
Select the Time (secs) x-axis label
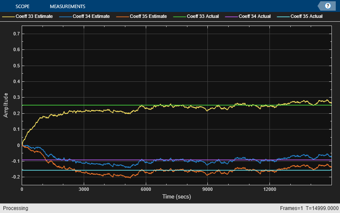(176, 196)
